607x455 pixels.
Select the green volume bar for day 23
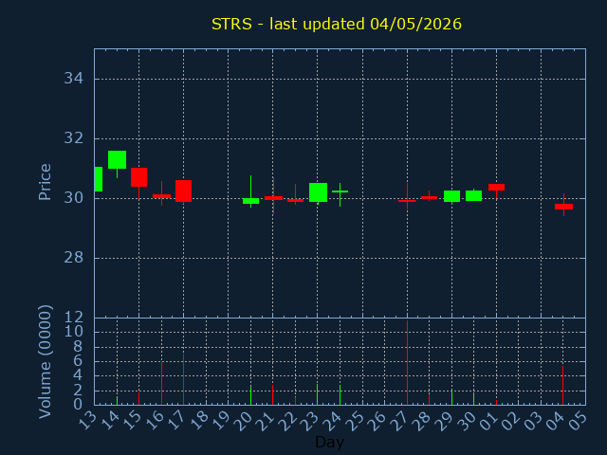point(318,394)
